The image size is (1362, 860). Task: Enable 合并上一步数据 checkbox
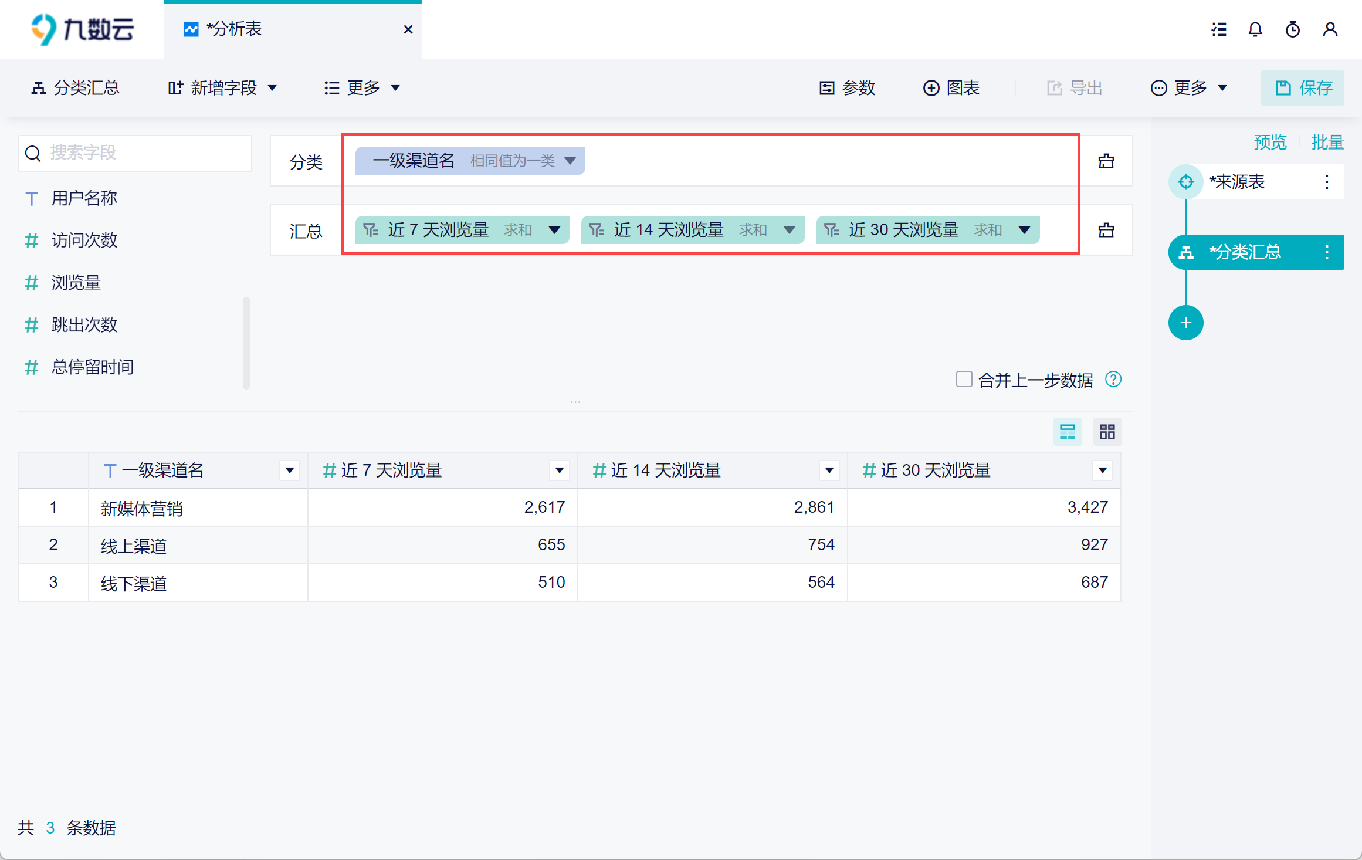tap(964, 379)
